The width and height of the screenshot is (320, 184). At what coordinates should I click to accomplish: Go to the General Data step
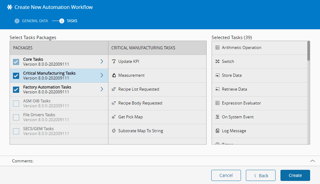(x=31, y=21)
